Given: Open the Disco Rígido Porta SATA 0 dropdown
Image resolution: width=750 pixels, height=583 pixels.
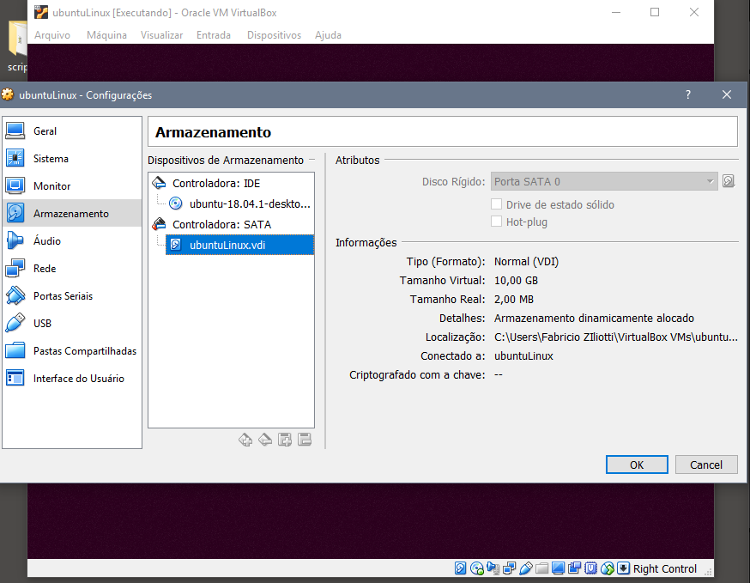Looking at the screenshot, I should (604, 181).
